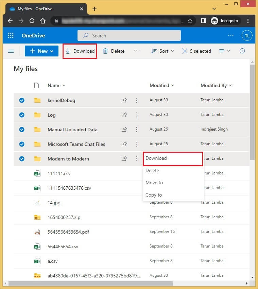Reload the page in browser
Image resolution: width=258 pixels, height=289 pixels.
tap(32, 21)
